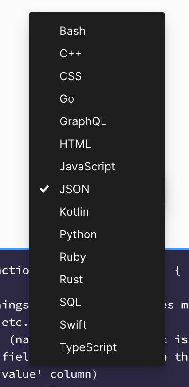The width and height of the screenshot is (189, 387).
Task: Select CSS in the language menu
Action: 97,76
